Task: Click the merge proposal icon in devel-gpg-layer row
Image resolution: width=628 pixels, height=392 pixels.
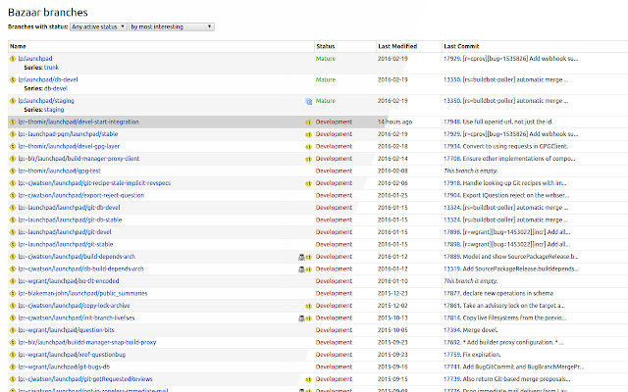Action: point(308,147)
